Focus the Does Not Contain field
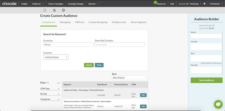Image resolution: width=225 pixels, height=111 pixels. (x=120, y=45)
